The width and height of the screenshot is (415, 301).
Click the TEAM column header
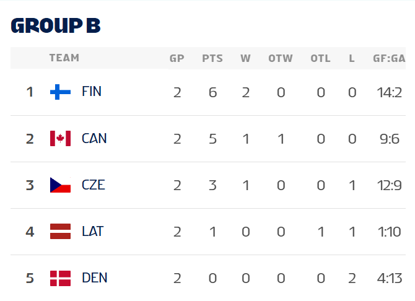point(64,58)
